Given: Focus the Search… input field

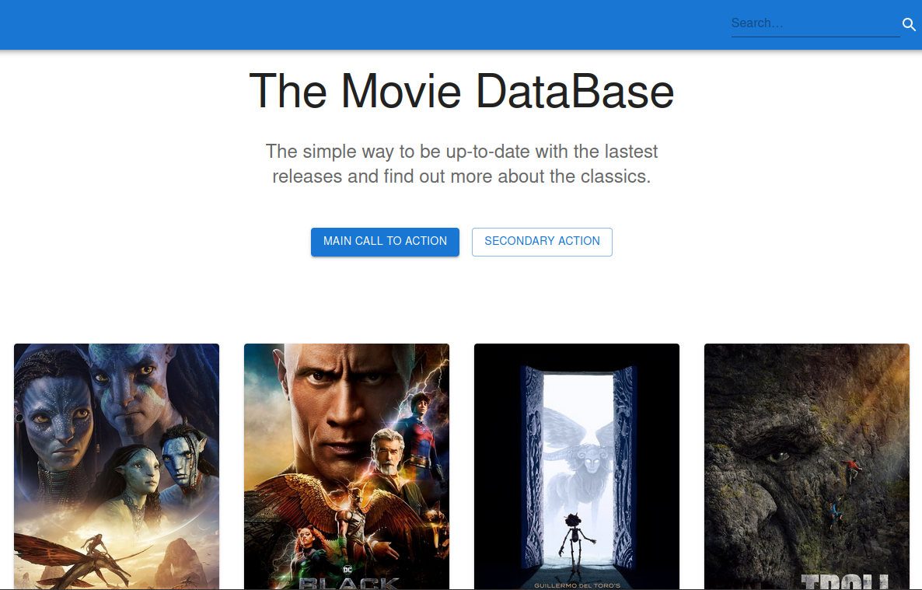Looking at the screenshot, I should (815, 23).
